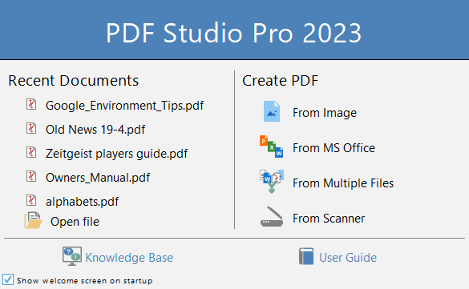Click the Show welcome screen on startup label
This screenshot has height=289, width=469.
click(85, 281)
